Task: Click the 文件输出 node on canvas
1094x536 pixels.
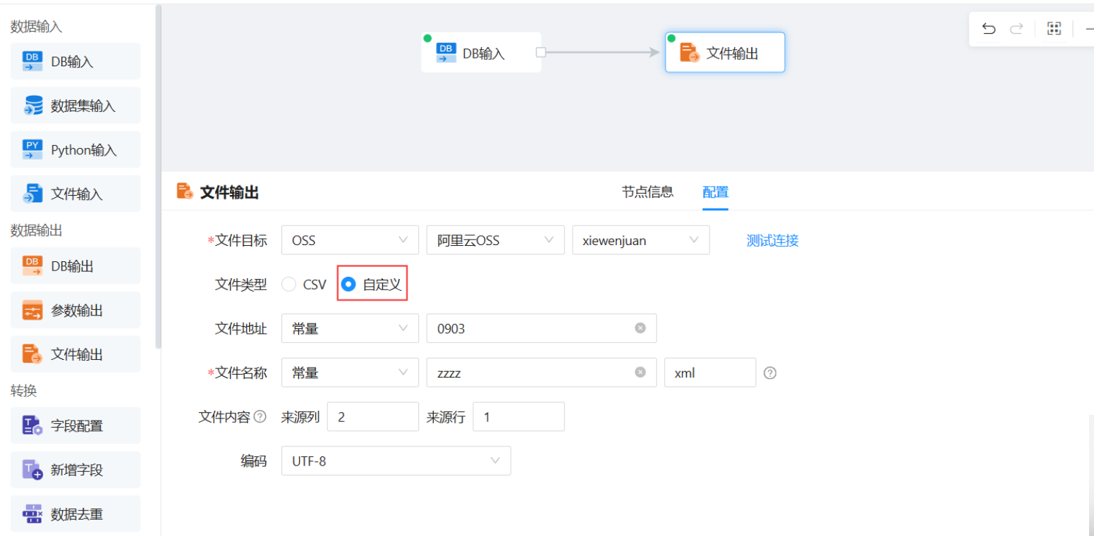Action: [x=725, y=52]
